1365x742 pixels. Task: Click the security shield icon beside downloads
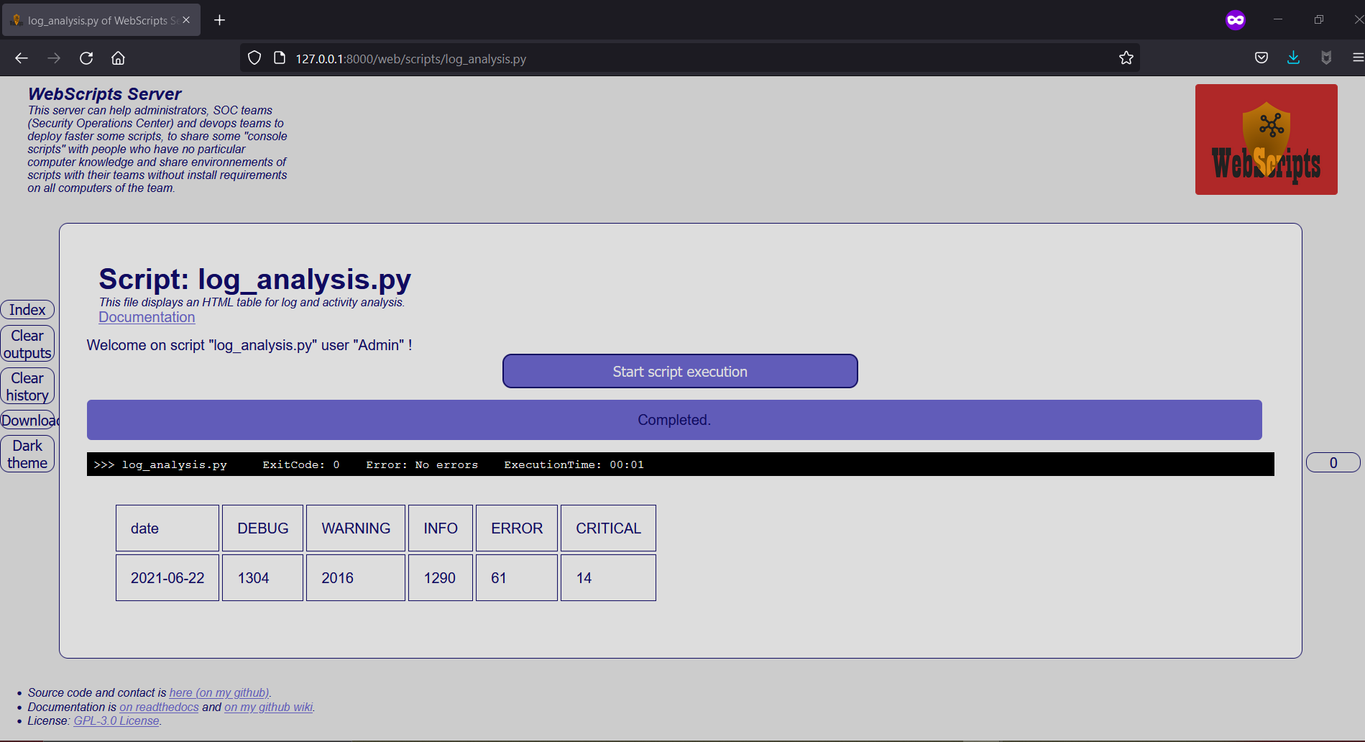pos(1326,58)
